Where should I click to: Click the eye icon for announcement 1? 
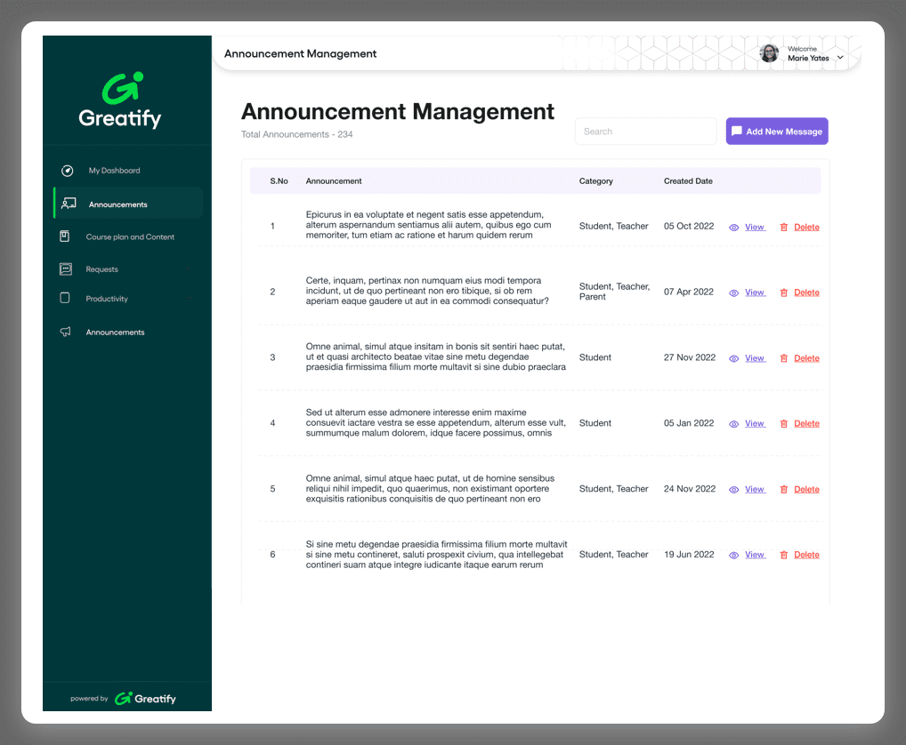pos(734,228)
